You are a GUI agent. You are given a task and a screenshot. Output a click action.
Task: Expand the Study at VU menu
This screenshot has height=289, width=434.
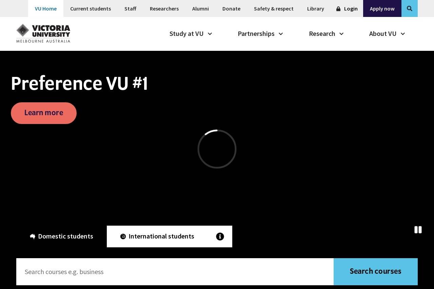click(191, 34)
